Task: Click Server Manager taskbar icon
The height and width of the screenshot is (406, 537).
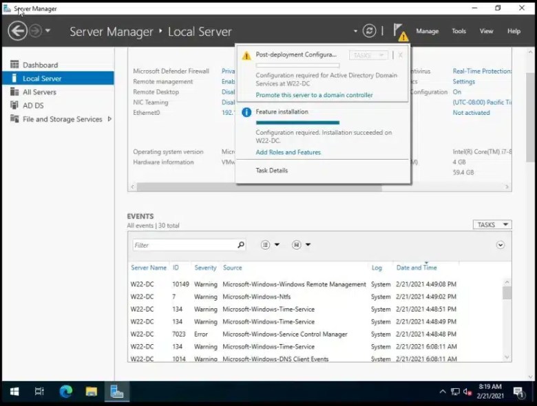Action: pyautogui.click(x=117, y=392)
